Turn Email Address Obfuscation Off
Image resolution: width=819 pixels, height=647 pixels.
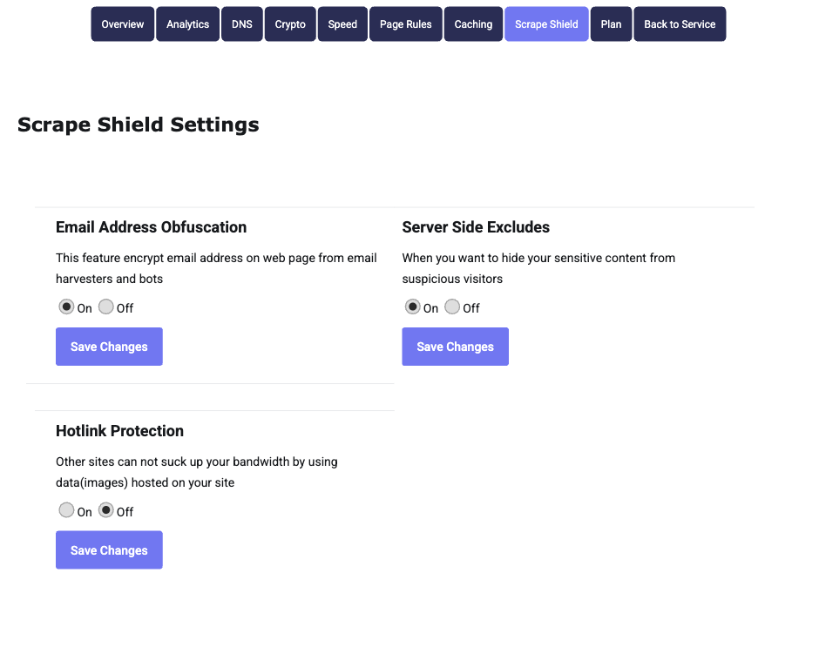click(x=106, y=307)
